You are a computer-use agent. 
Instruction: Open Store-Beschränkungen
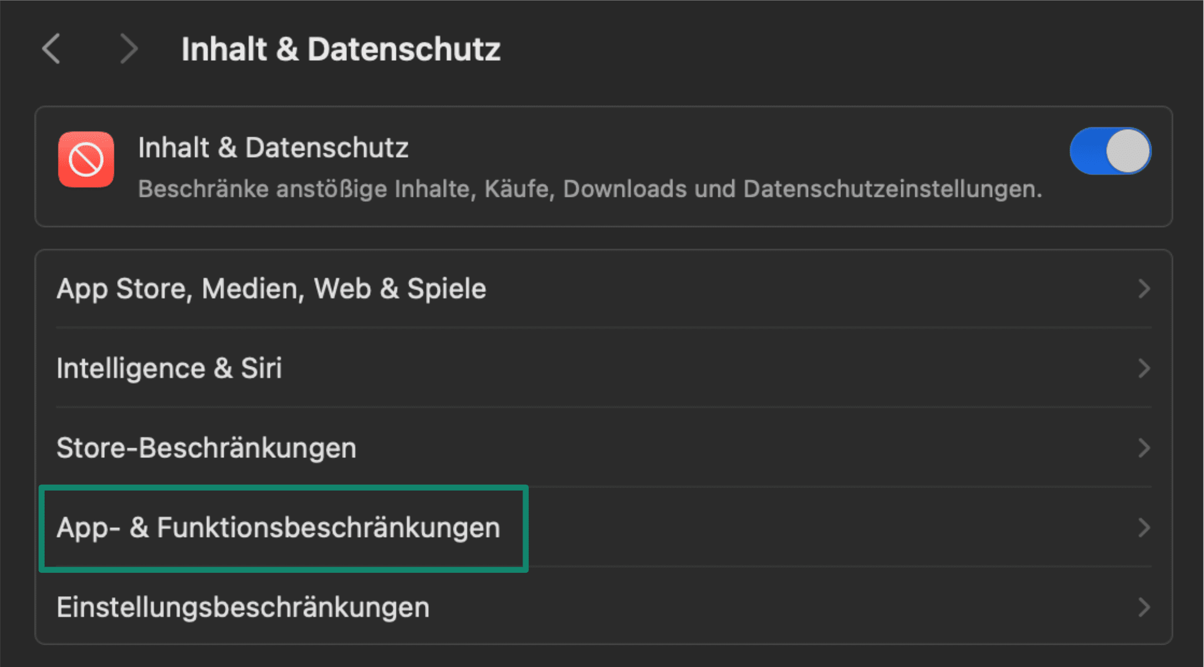(206, 448)
